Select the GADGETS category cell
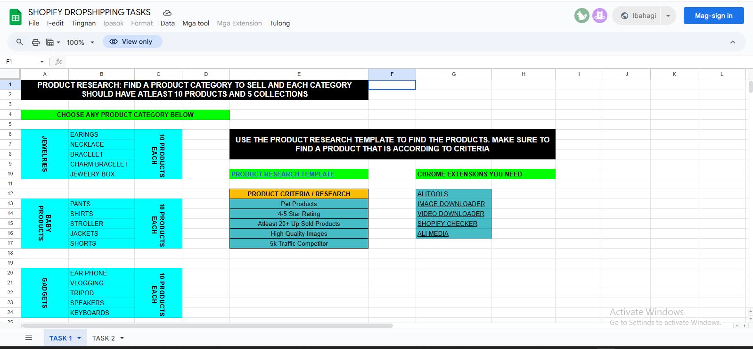The height and width of the screenshot is (349, 753). (x=45, y=293)
